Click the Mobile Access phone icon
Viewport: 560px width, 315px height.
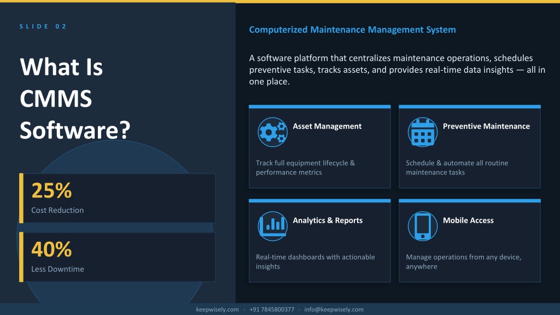[x=423, y=226]
